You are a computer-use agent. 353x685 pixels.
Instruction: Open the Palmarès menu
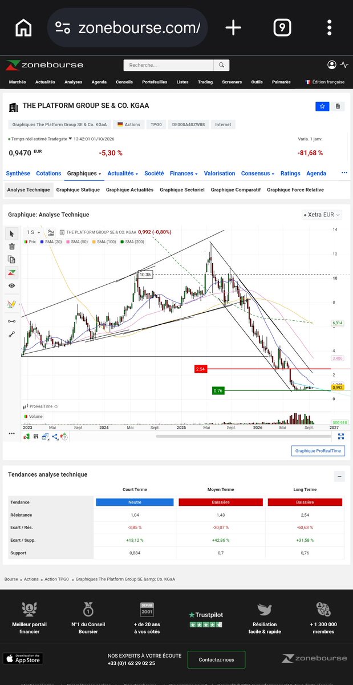pos(281,82)
